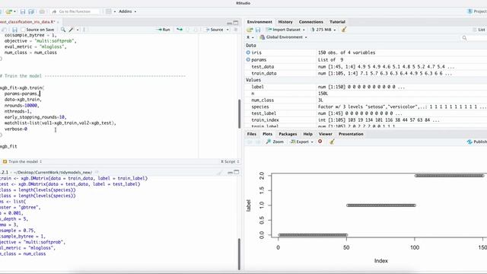Click the params expand circle icon
The image size is (487, 274).
point(248,59)
